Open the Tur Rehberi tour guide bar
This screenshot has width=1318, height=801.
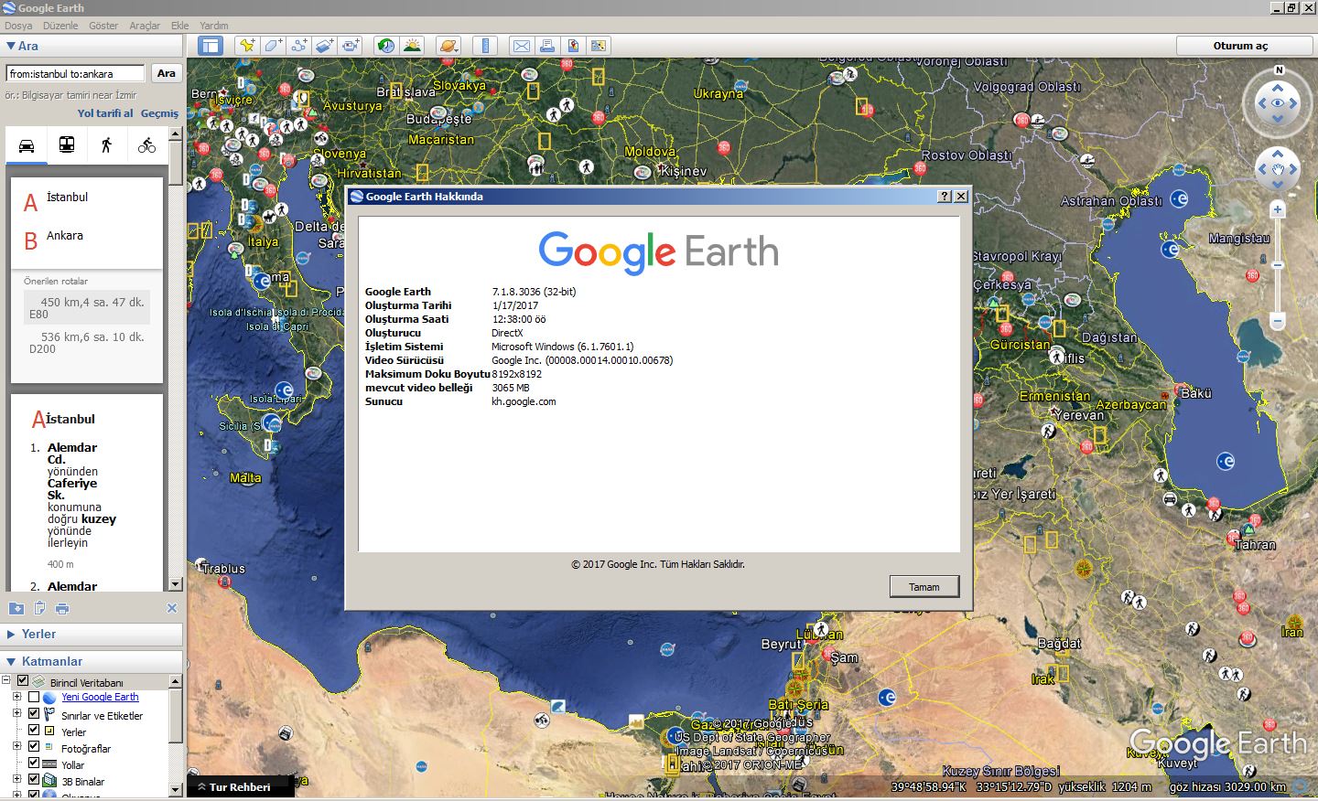point(242,786)
